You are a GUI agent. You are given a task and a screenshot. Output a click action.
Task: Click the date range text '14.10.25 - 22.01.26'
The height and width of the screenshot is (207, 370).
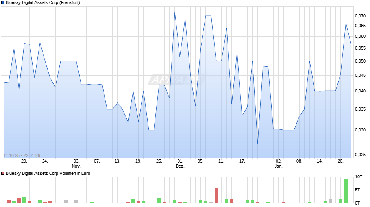[x=22, y=155]
